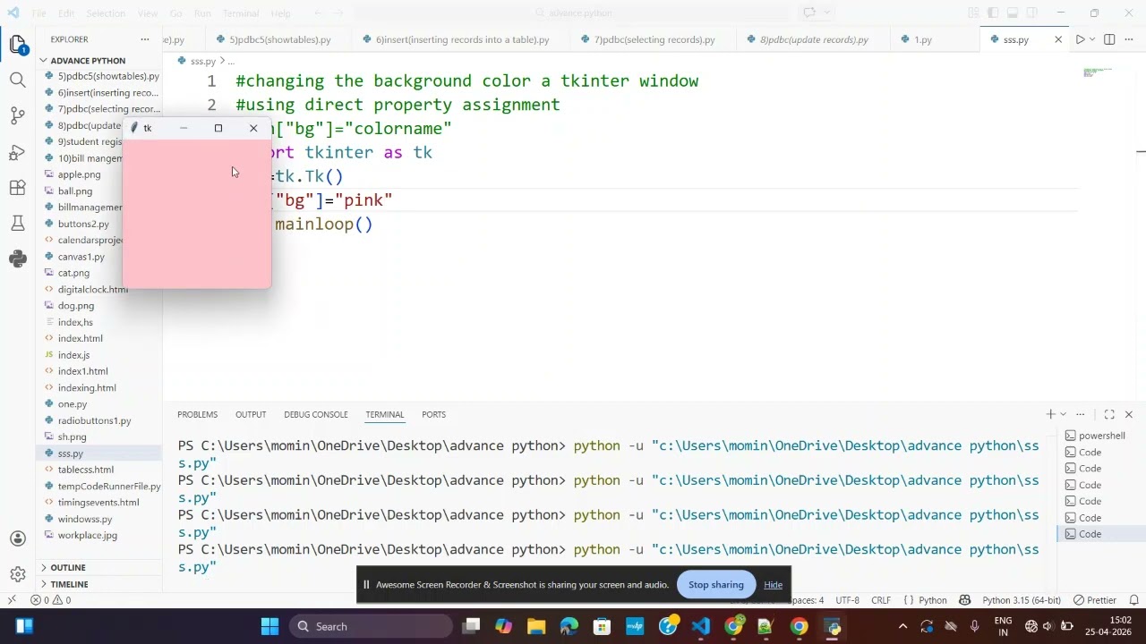This screenshot has width=1146, height=644.
Task: Open the Python view in activity bar
Action: pos(18,259)
